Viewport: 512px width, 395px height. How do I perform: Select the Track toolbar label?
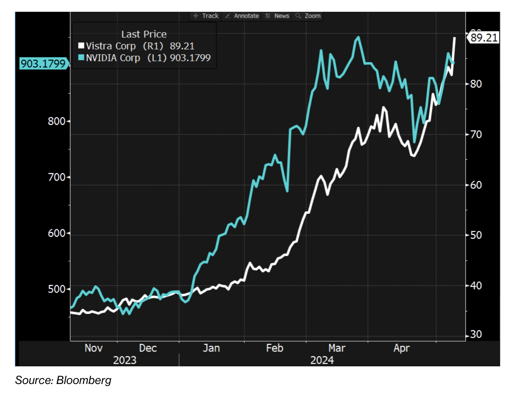[x=210, y=16]
